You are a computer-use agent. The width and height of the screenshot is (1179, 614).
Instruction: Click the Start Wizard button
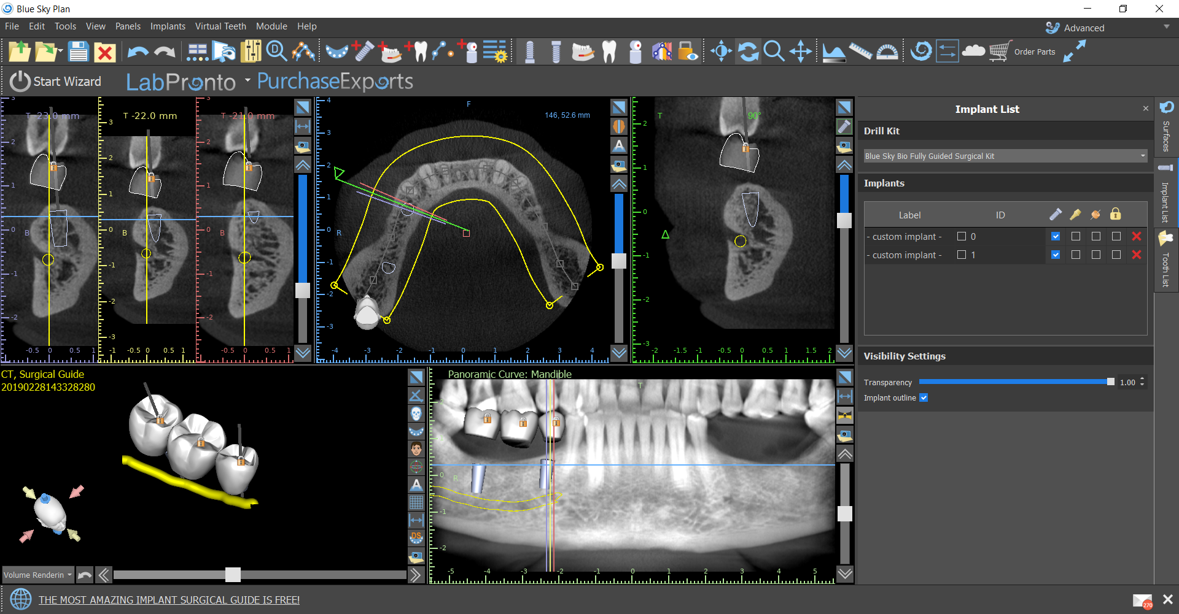pyautogui.click(x=55, y=82)
